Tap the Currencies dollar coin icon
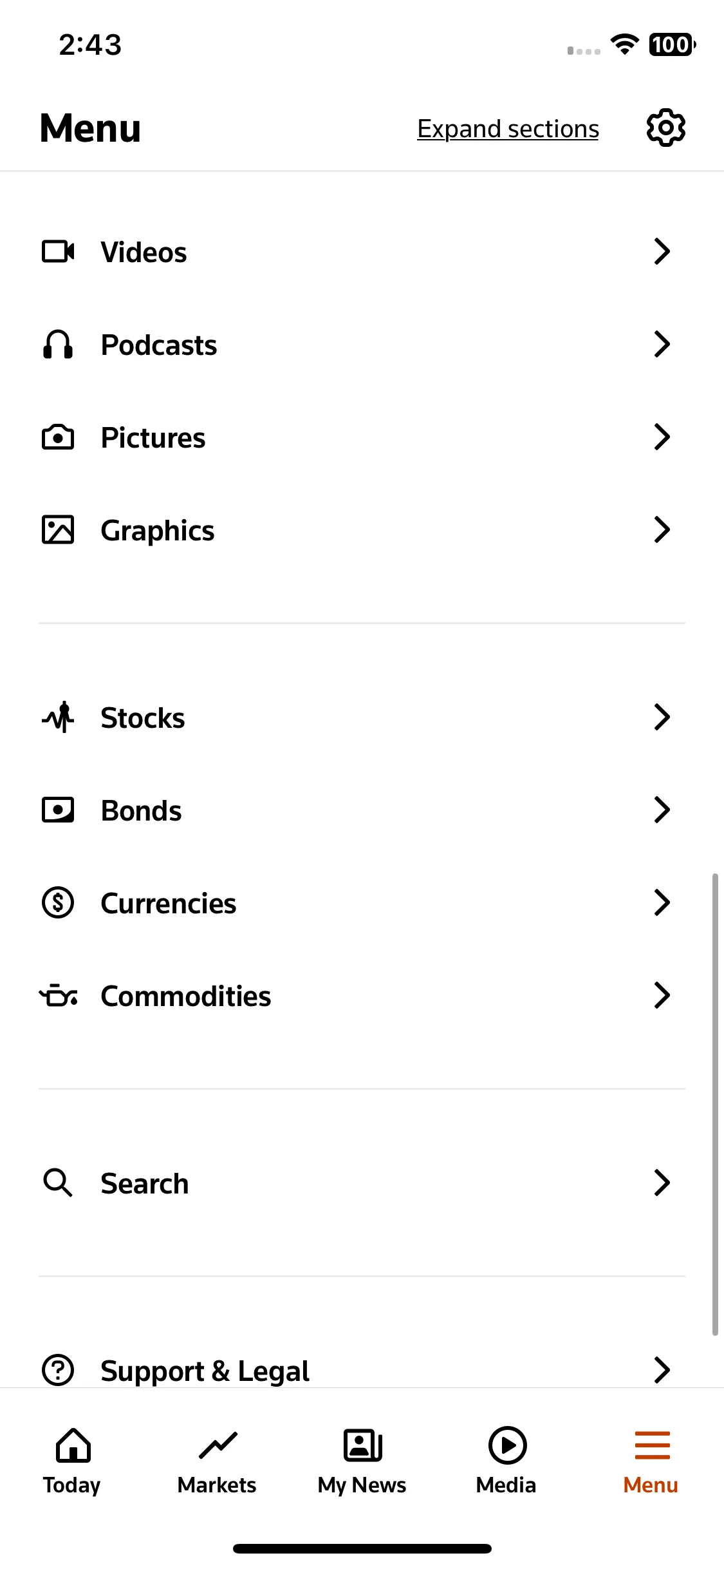Viewport: 724px width, 1569px height. pyautogui.click(x=58, y=903)
